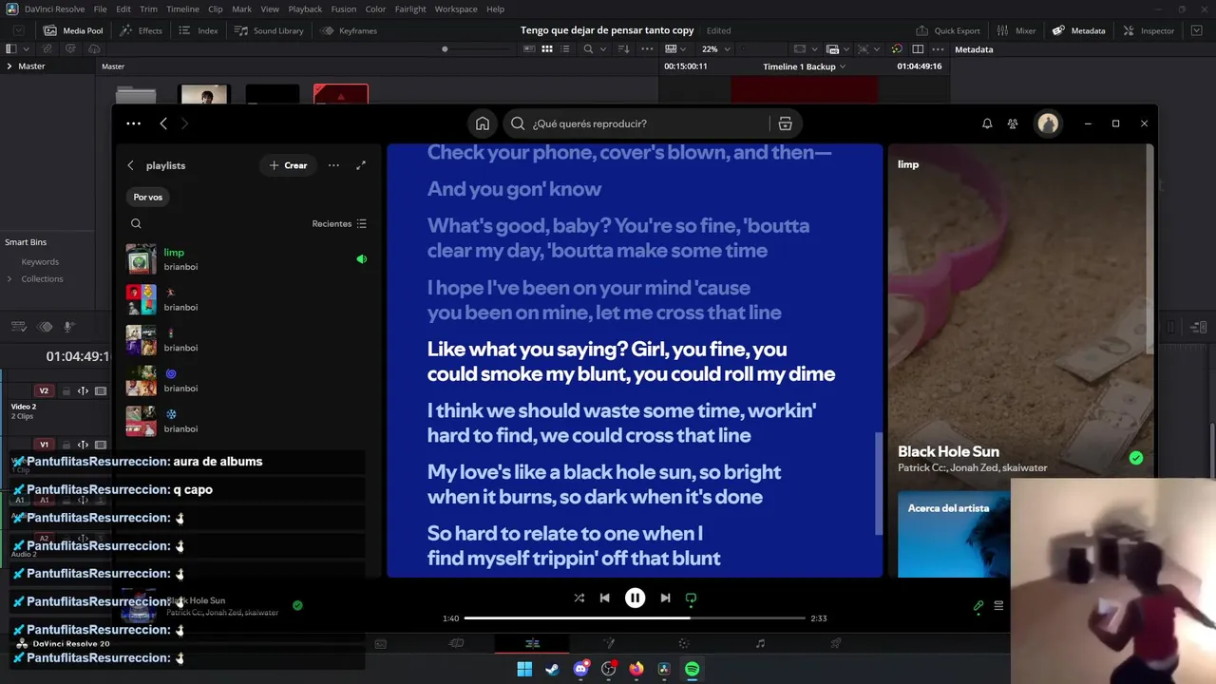
Task: Select the red-highlighted clip thumbnail
Action: pyautogui.click(x=340, y=94)
